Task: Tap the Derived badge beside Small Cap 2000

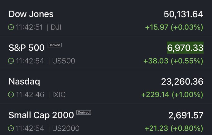Action: point(84,112)
